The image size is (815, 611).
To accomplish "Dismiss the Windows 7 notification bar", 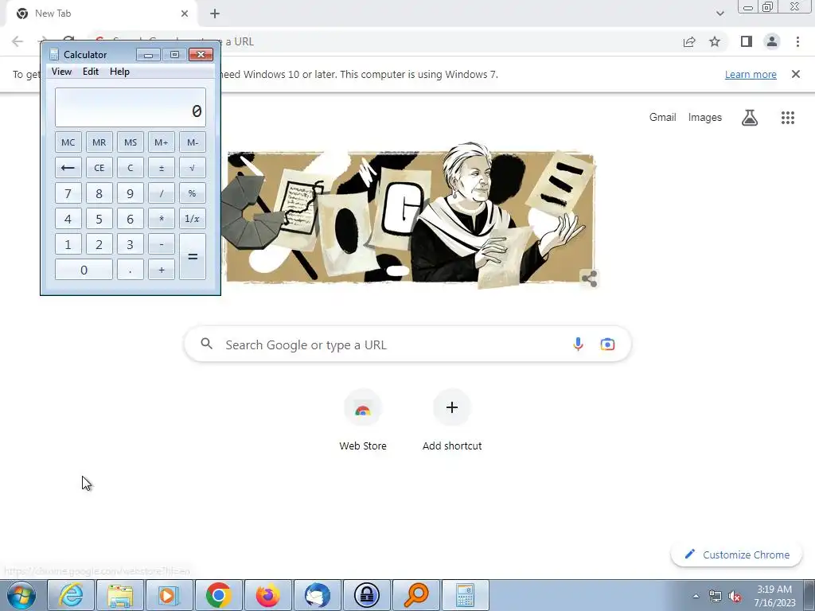I will tap(796, 74).
